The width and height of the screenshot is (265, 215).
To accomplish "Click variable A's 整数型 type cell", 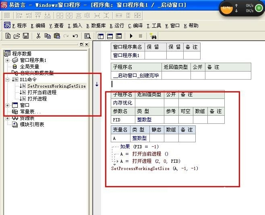I will pos(140,138).
